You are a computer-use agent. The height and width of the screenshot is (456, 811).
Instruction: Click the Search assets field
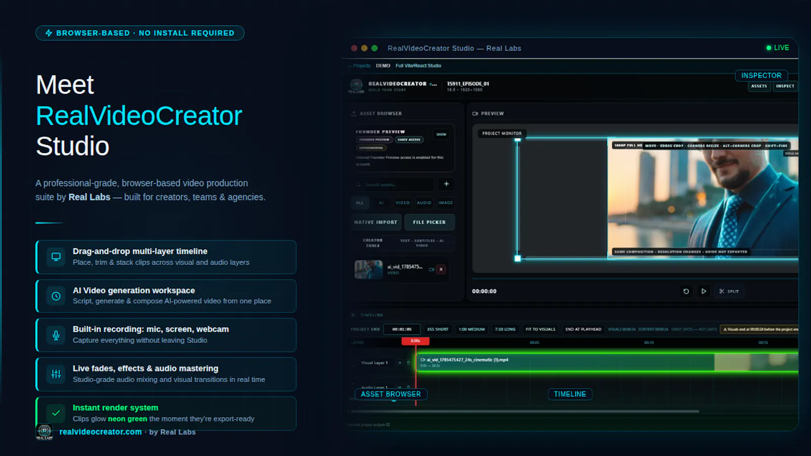(x=393, y=184)
